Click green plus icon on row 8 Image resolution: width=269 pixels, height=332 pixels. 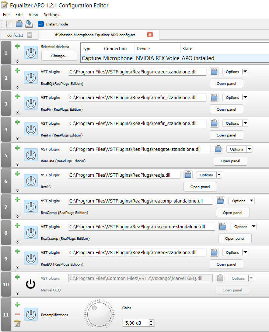point(17,225)
